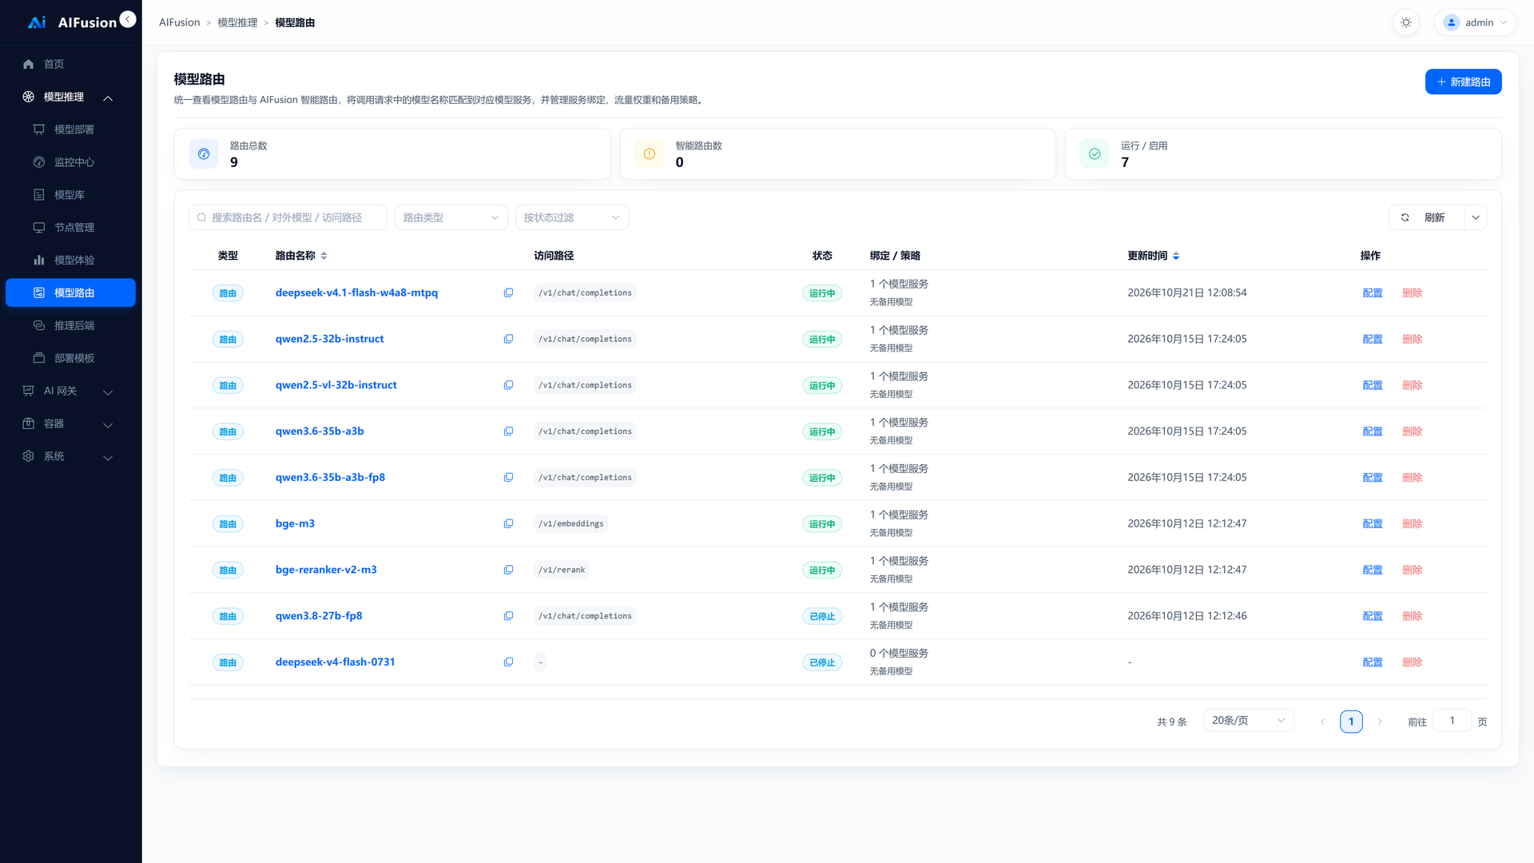This screenshot has height=863, width=1534.
Task: Expand the AI 网关 menu
Action: 70,391
